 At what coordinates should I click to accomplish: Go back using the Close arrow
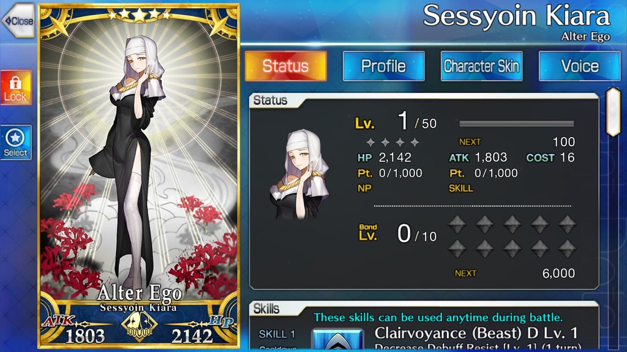point(18,21)
